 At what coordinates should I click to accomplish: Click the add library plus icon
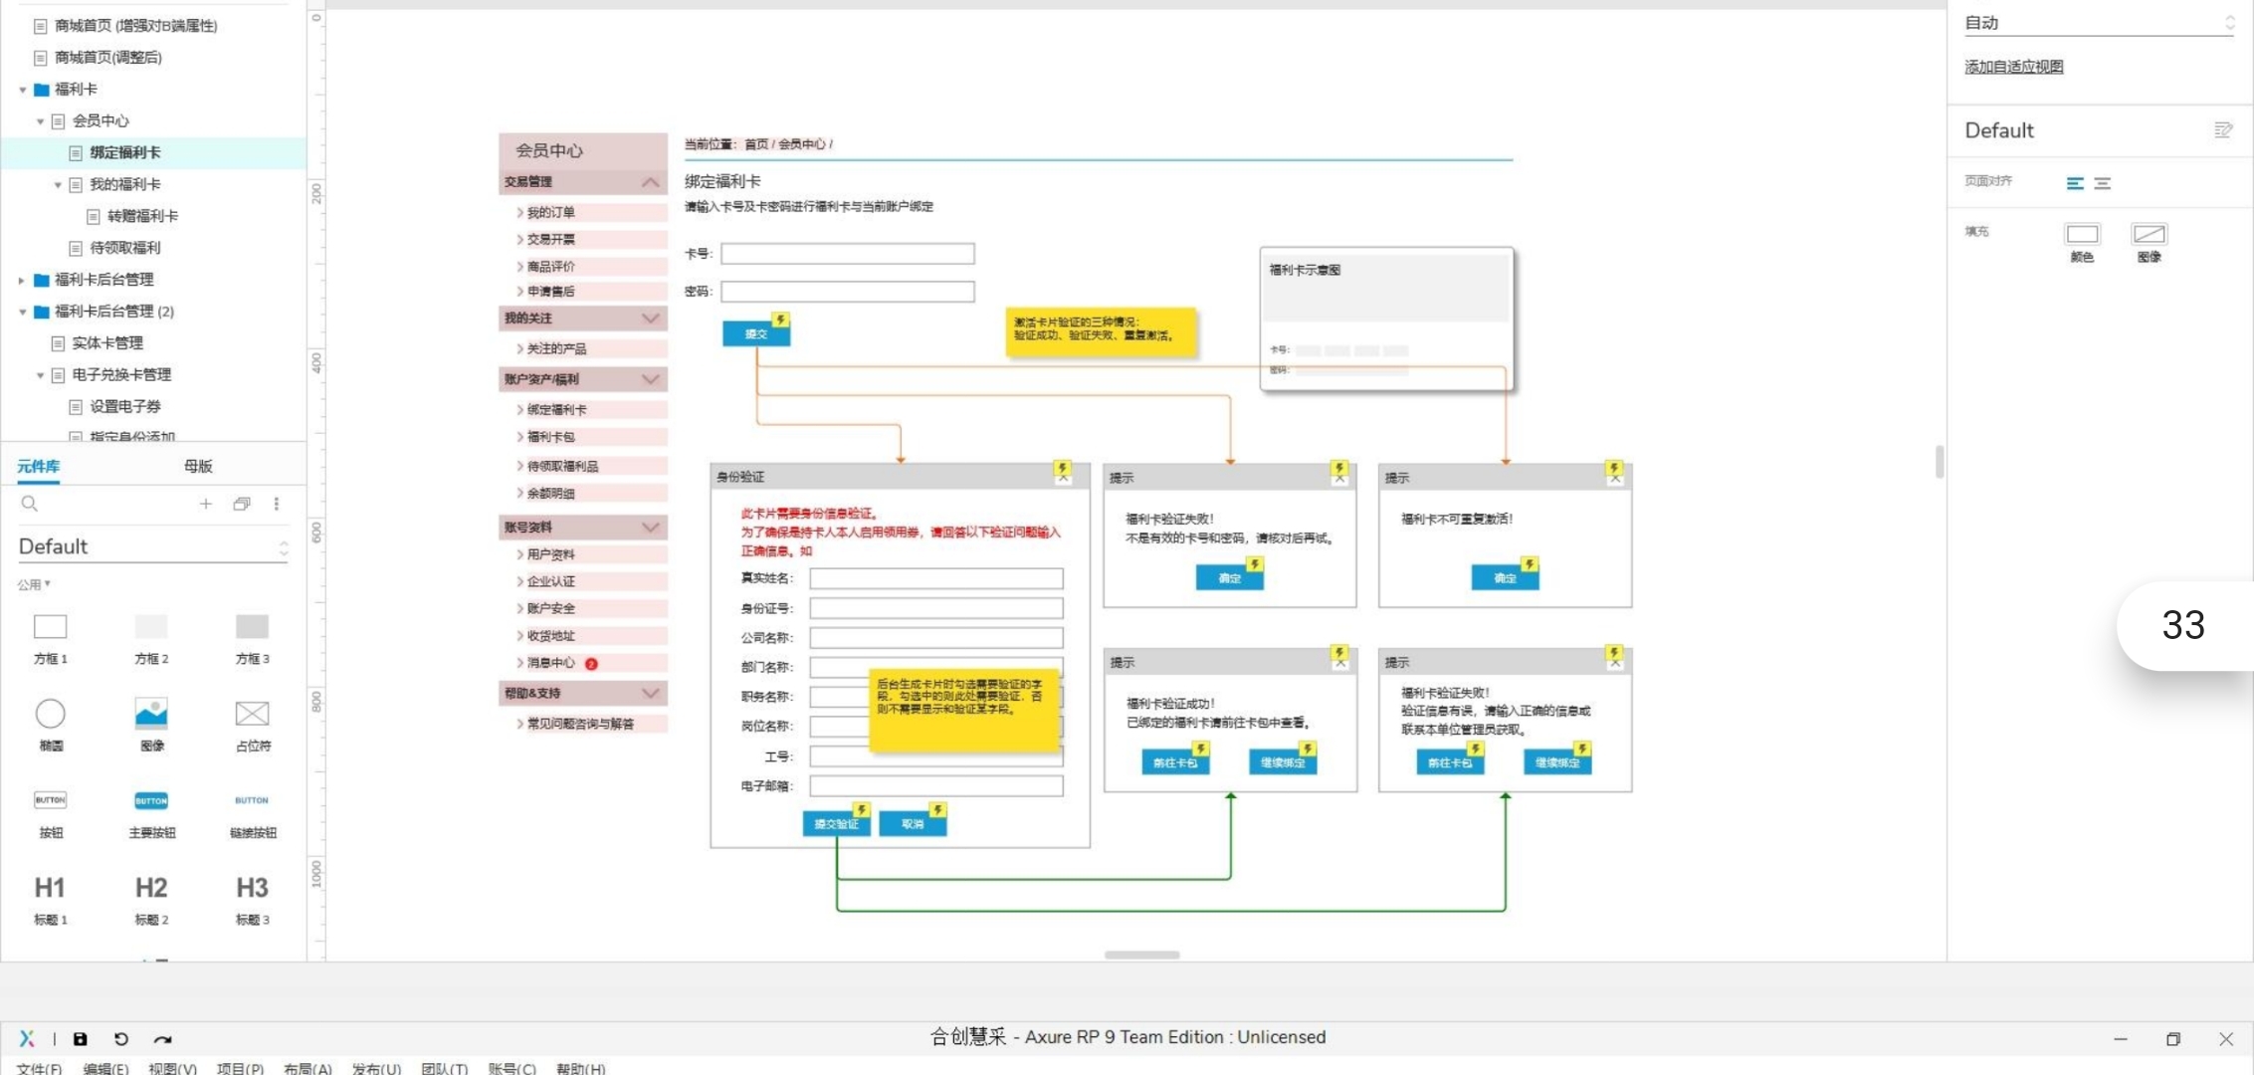tap(205, 504)
